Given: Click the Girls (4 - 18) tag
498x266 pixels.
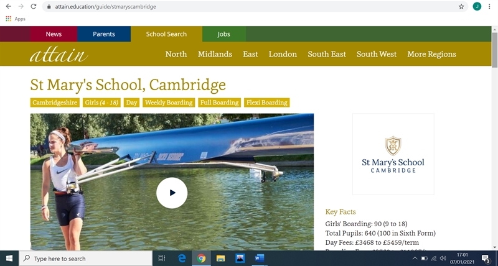Looking at the screenshot, I should (101, 103).
